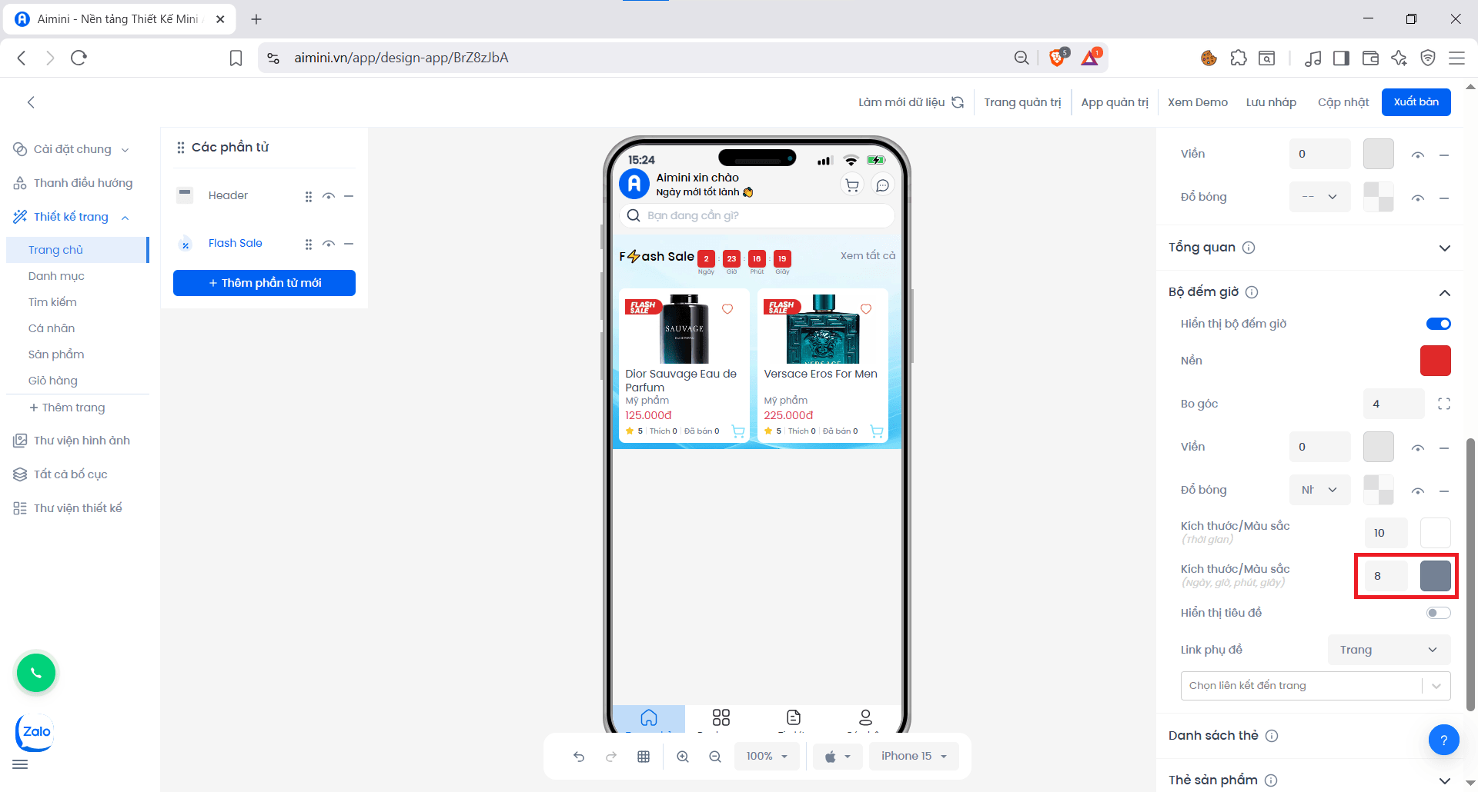
Task: Click the shopping cart icon in phone header
Action: (851, 185)
